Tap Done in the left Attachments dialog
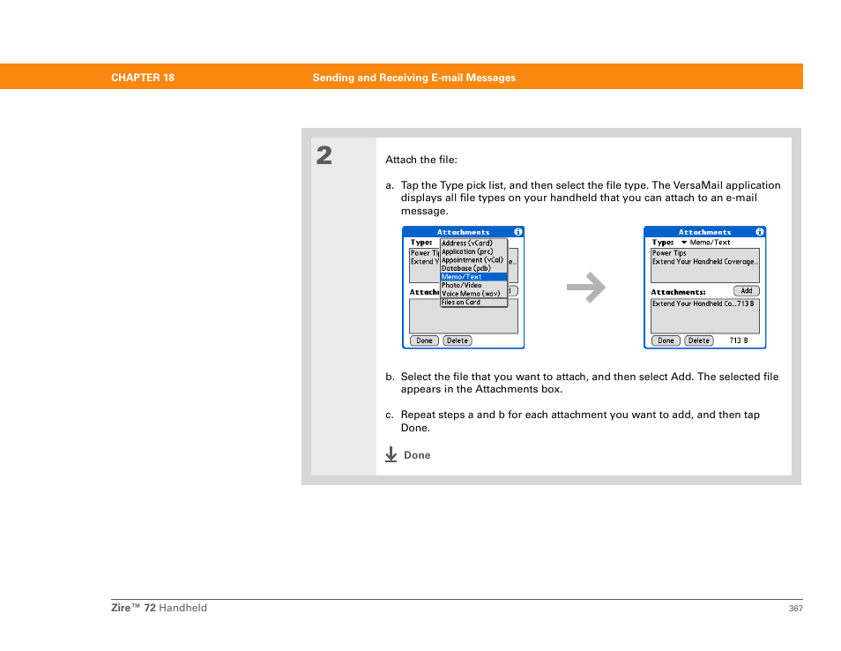Viewport: 841px width, 651px height. click(424, 340)
